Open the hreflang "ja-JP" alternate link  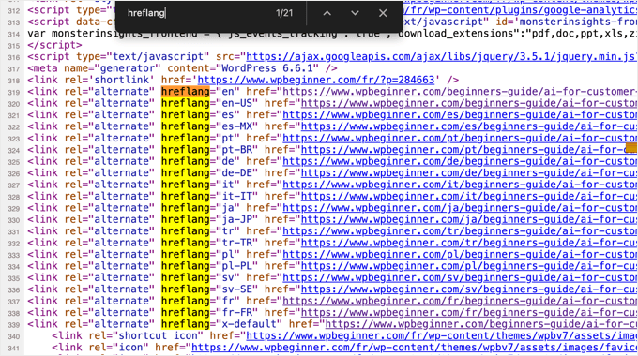[469, 219]
